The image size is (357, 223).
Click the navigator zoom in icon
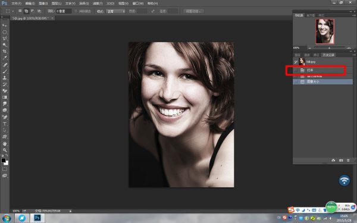point(349,48)
